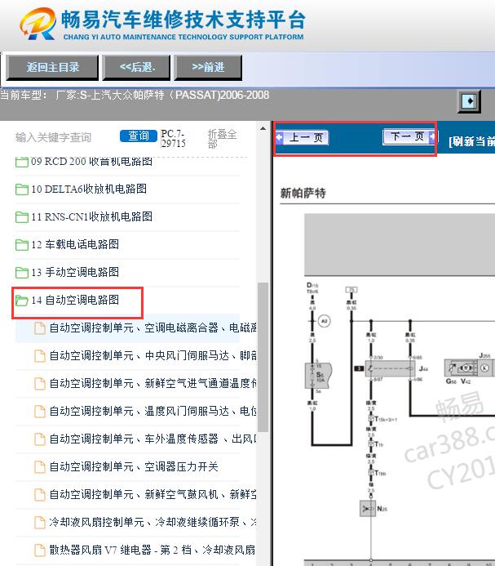Open 自动空调控制单元、中央风门伺服马达 diagram
Viewport: 495px width, 566px height.
click(153, 355)
